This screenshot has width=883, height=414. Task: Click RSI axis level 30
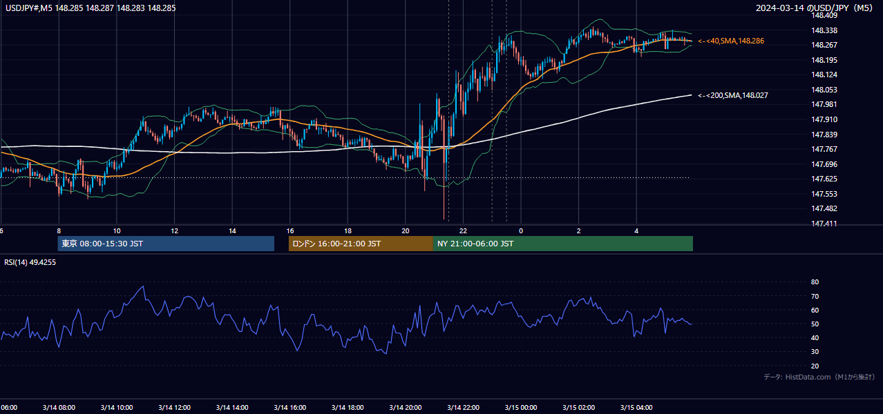(x=815, y=352)
